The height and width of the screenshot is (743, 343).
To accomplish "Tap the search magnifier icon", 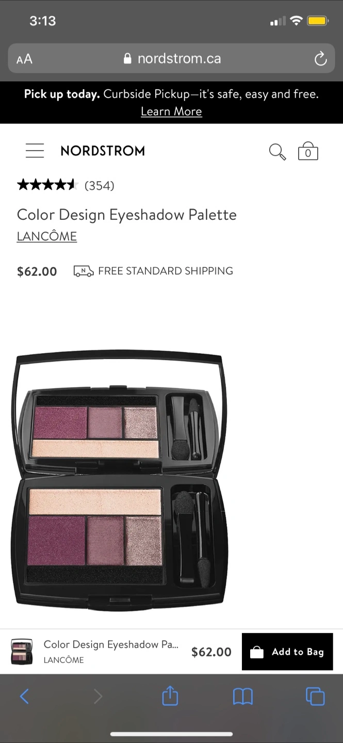I will [x=277, y=152].
